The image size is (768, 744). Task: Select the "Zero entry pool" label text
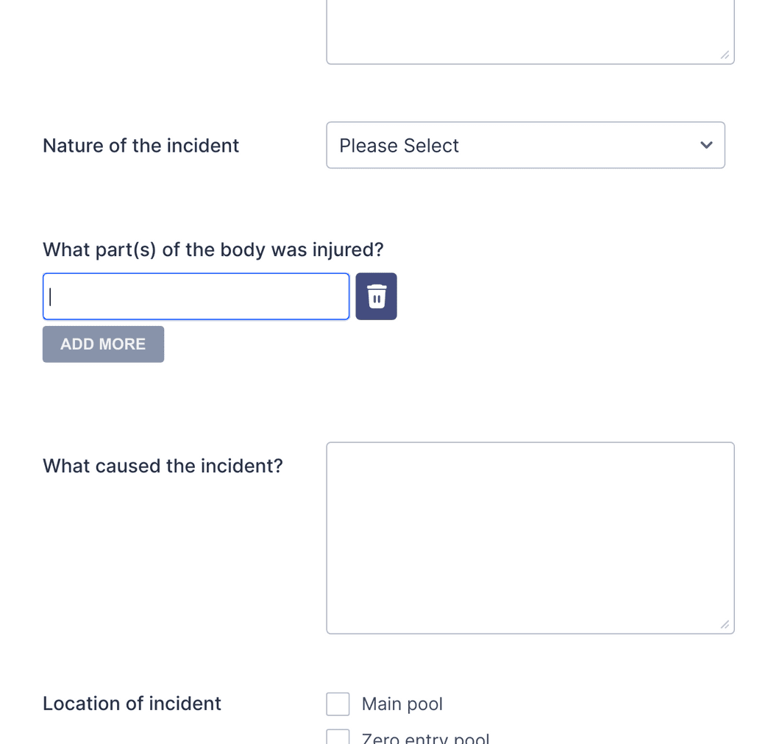click(425, 739)
